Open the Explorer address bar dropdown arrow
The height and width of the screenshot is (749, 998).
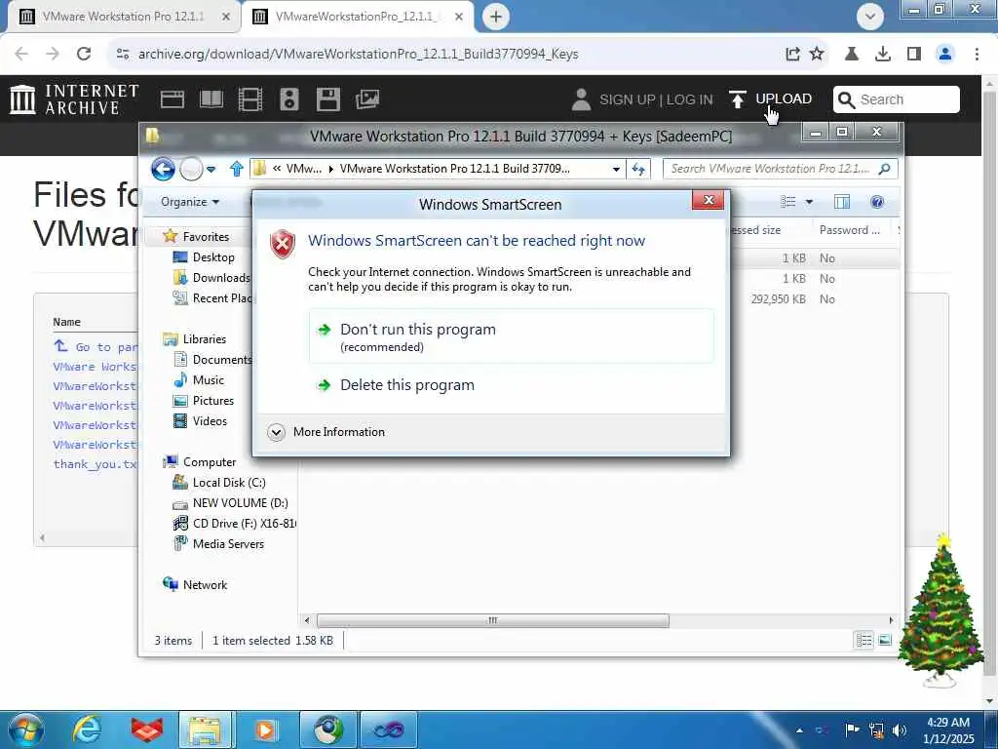coord(616,169)
